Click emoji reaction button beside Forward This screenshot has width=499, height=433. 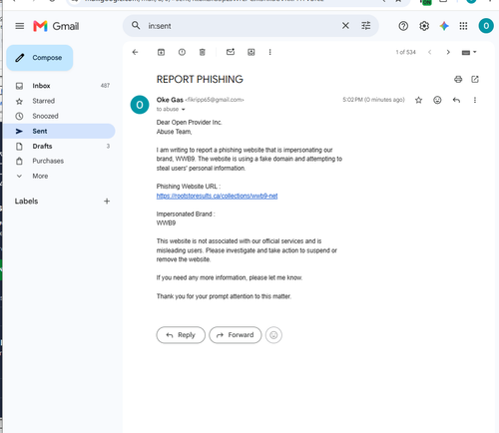point(273,335)
